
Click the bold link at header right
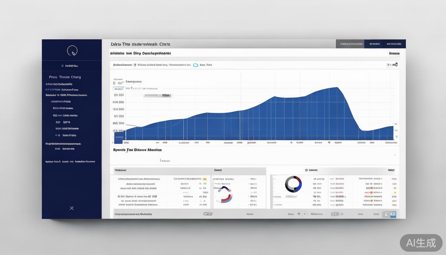click(394, 53)
